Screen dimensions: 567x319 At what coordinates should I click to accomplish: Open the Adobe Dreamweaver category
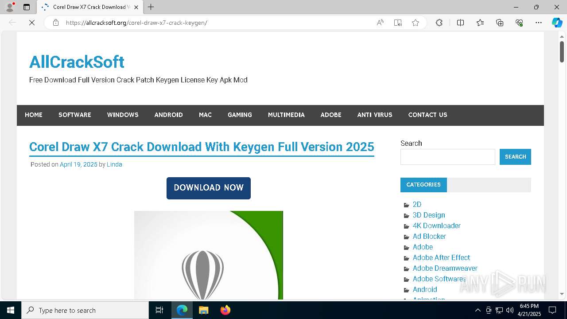pyautogui.click(x=445, y=268)
